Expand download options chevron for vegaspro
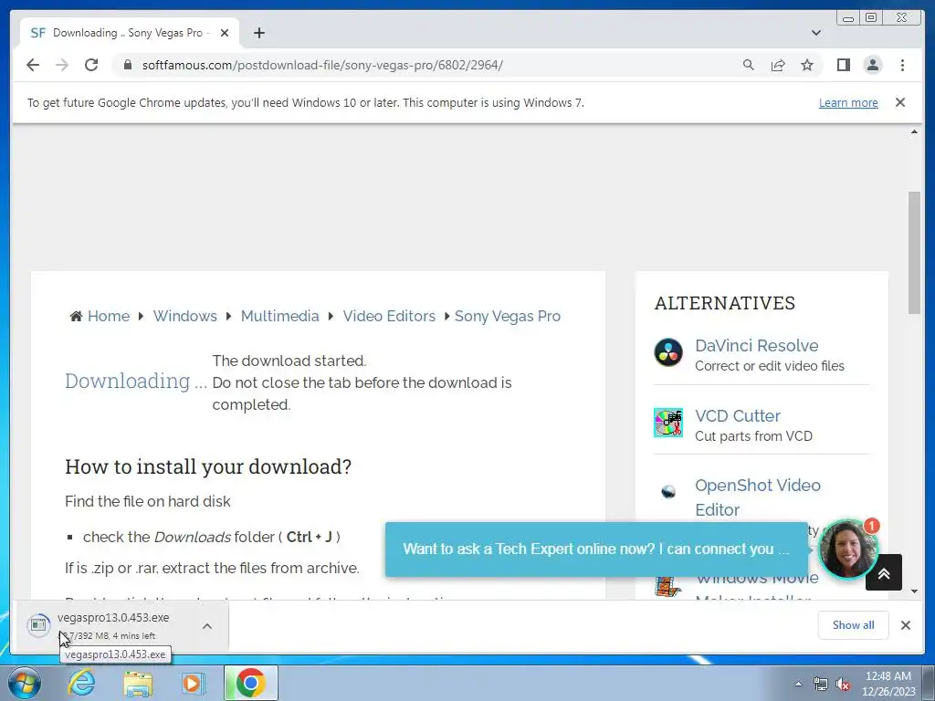The width and height of the screenshot is (935, 701). [x=207, y=626]
